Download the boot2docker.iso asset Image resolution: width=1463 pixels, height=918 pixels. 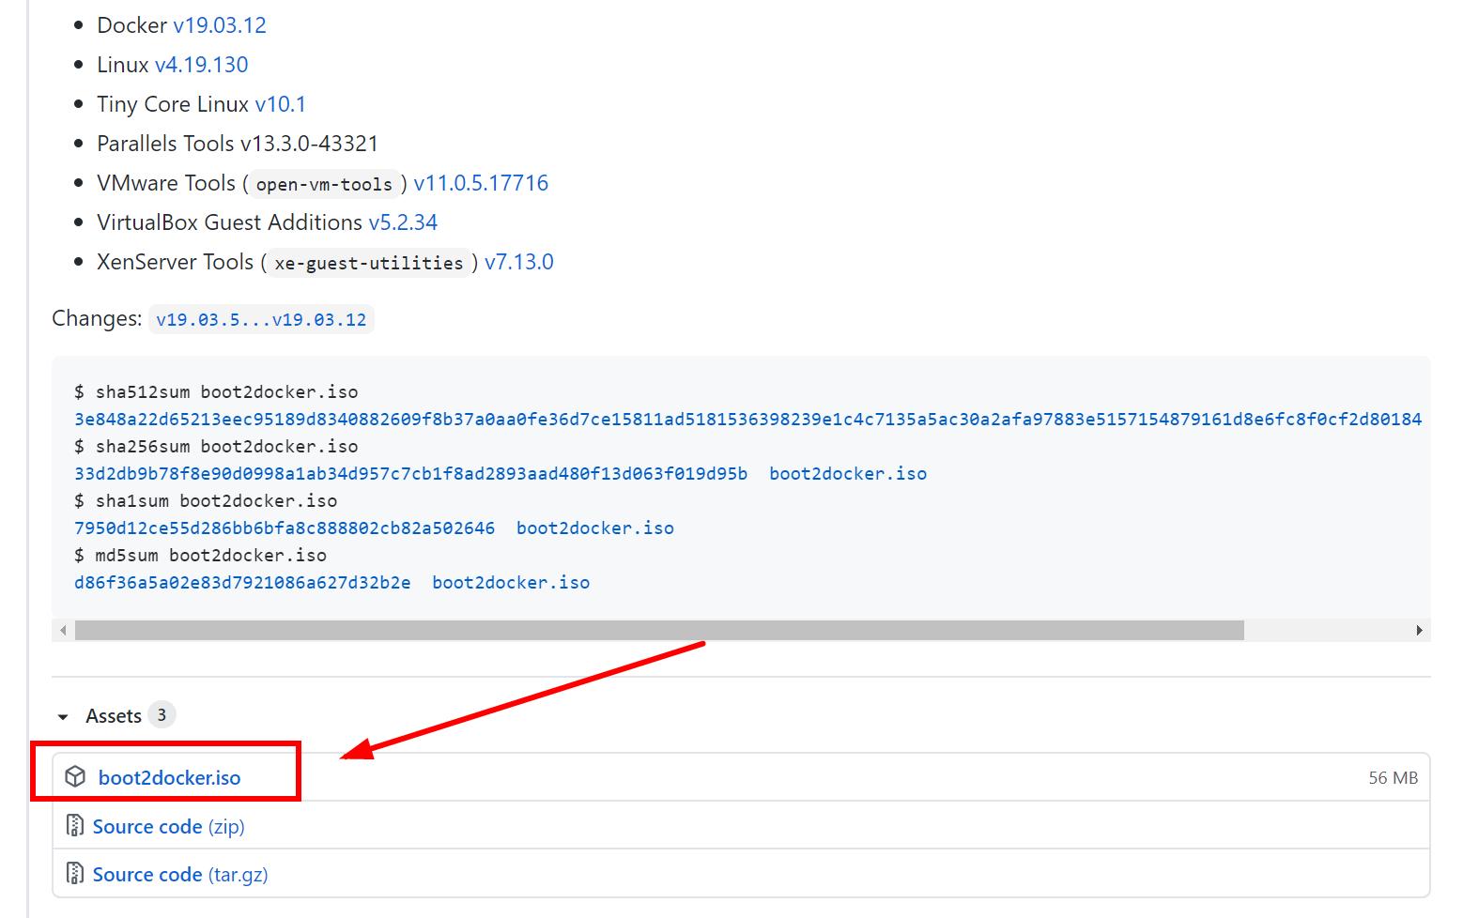pyautogui.click(x=169, y=776)
